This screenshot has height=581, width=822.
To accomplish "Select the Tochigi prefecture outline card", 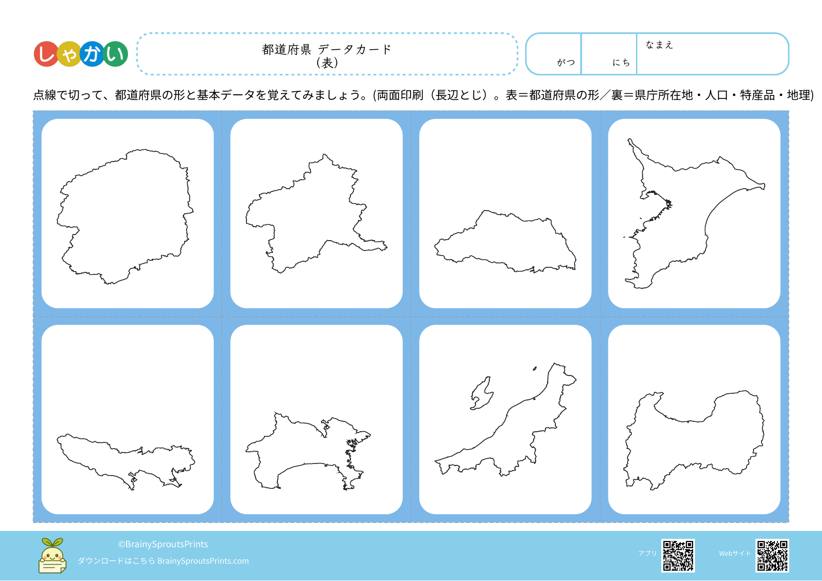I will (x=127, y=213).
